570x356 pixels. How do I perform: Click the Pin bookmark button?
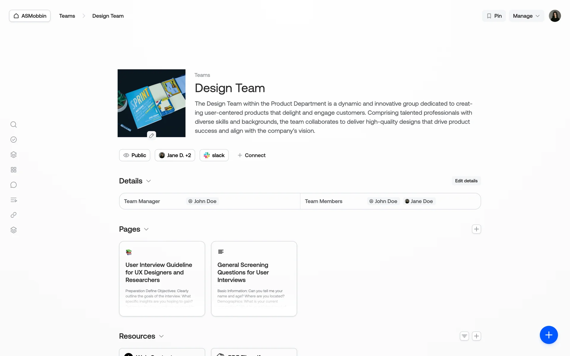494,16
